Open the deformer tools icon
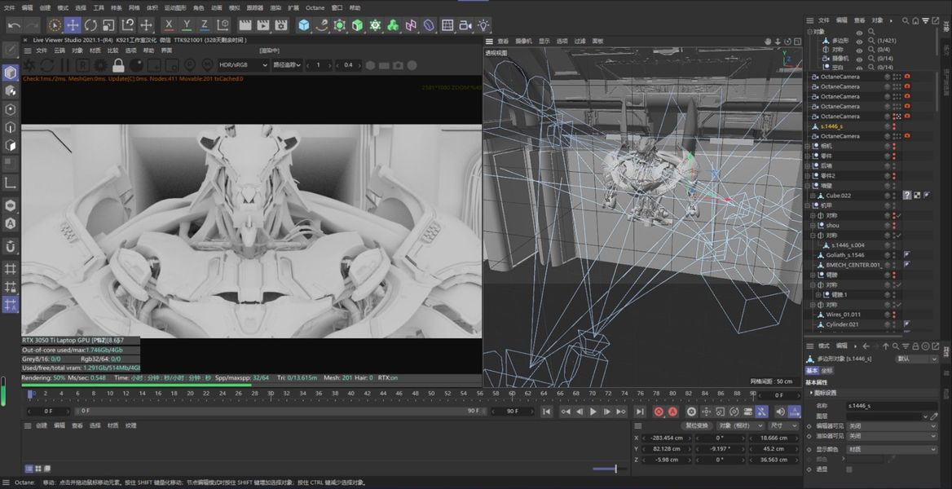 click(x=430, y=25)
